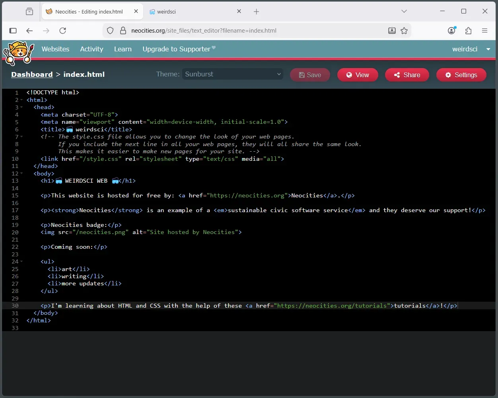
Task: Open a new tab with plus icon
Action: click(257, 12)
